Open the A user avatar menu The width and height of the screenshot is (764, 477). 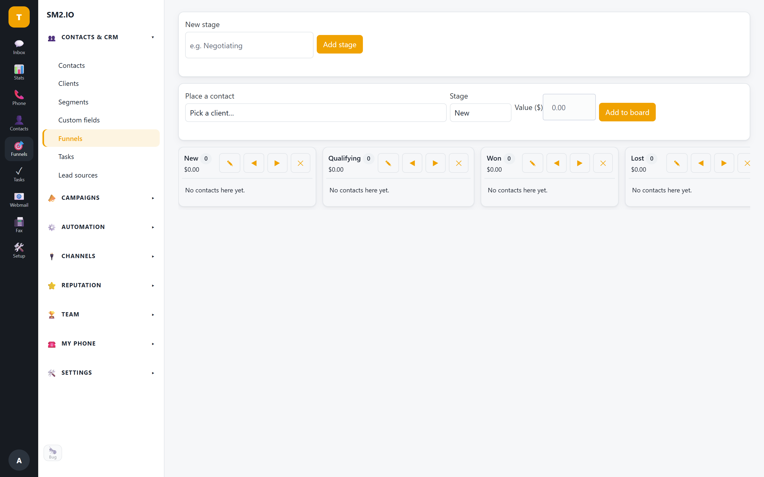point(19,460)
